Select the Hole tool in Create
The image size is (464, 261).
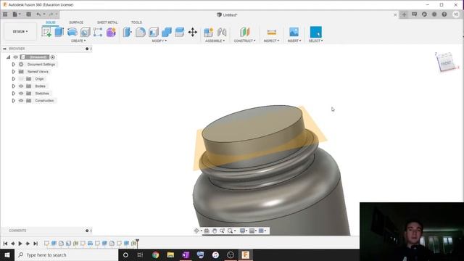click(86, 32)
